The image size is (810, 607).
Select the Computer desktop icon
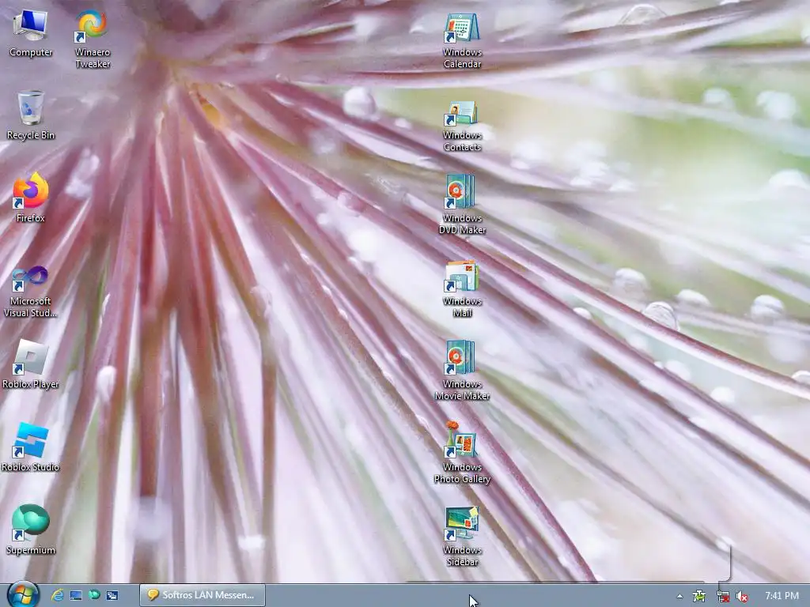(31, 34)
